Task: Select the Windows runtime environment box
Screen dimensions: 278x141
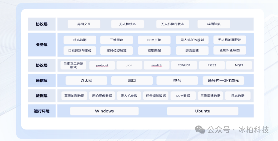Action: click(104, 111)
